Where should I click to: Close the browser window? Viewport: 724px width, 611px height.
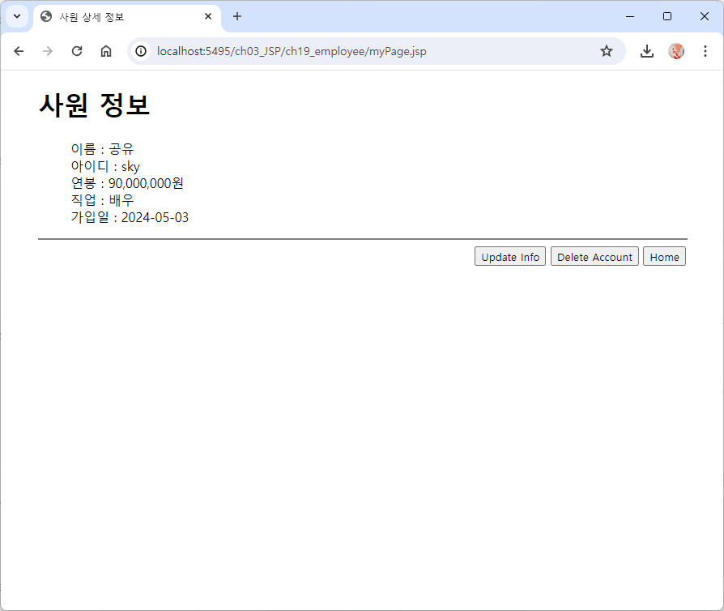704,17
